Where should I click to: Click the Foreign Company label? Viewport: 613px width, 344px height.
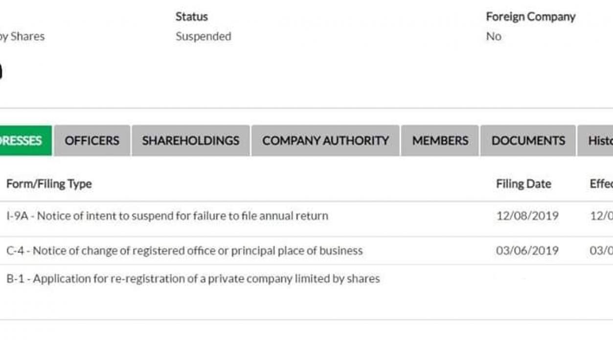(x=530, y=17)
